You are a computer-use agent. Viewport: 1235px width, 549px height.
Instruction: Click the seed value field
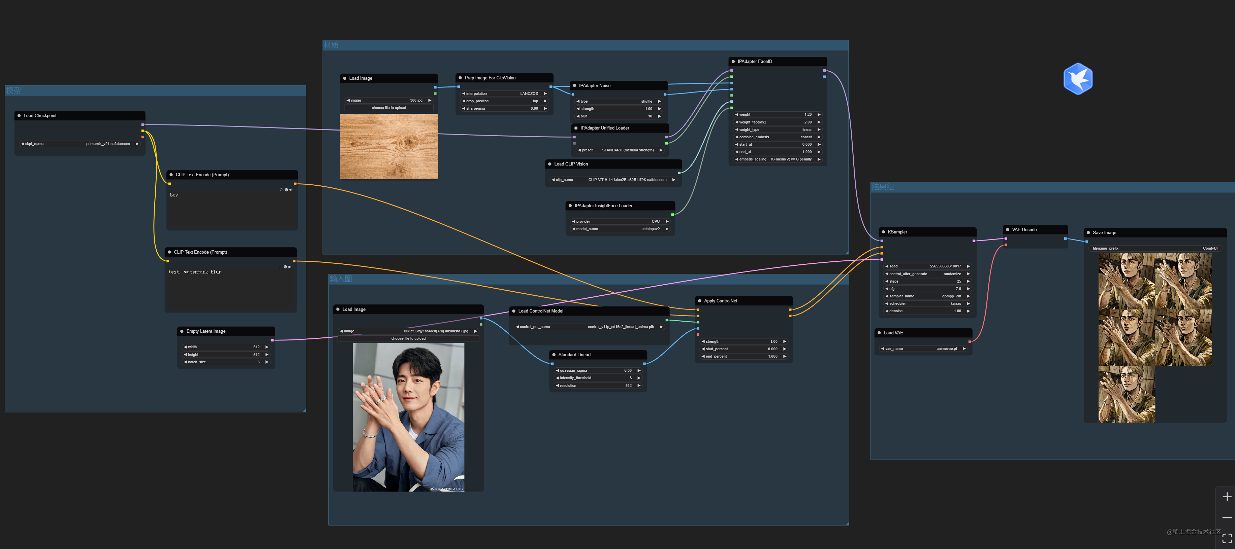[927, 266]
